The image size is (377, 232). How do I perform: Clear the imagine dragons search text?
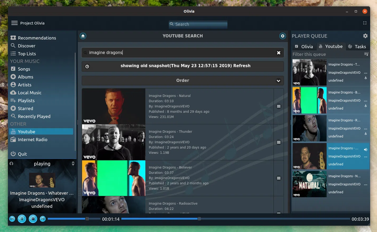click(279, 53)
